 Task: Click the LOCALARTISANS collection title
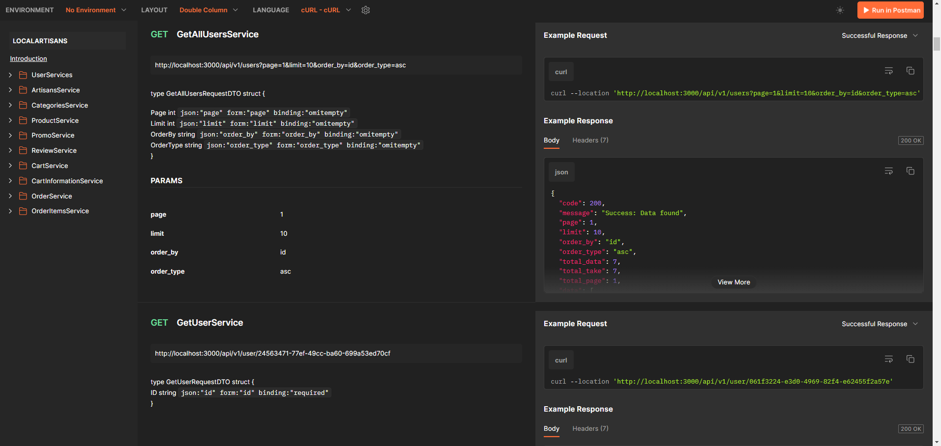(x=40, y=41)
